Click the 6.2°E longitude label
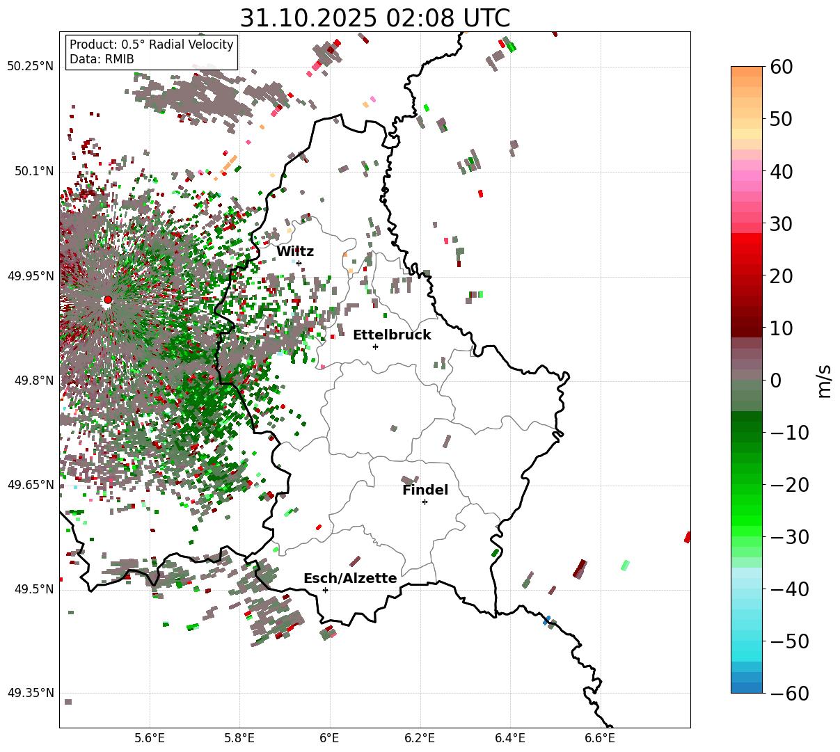This screenshot has width=840, height=752. point(420,738)
